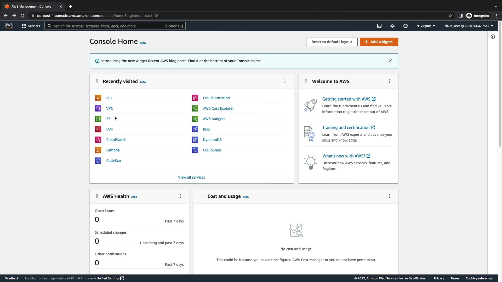The image size is (502, 282).
Task: Expand the N. Virginia region dropdown
Action: (426, 26)
